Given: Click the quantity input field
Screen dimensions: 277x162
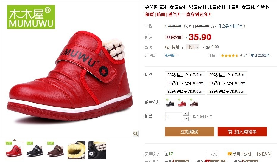Looking at the screenshot, I should (173, 116).
